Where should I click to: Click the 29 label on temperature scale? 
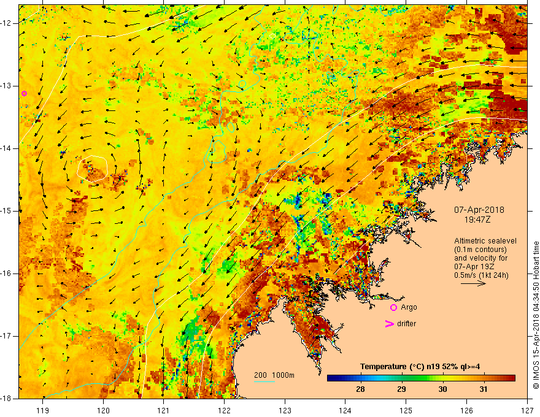coord(401,389)
